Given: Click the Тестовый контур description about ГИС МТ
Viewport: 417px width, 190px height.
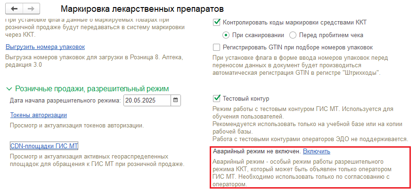Looking at the screenshot, I should pyautogui.click(x=311, y=124).
